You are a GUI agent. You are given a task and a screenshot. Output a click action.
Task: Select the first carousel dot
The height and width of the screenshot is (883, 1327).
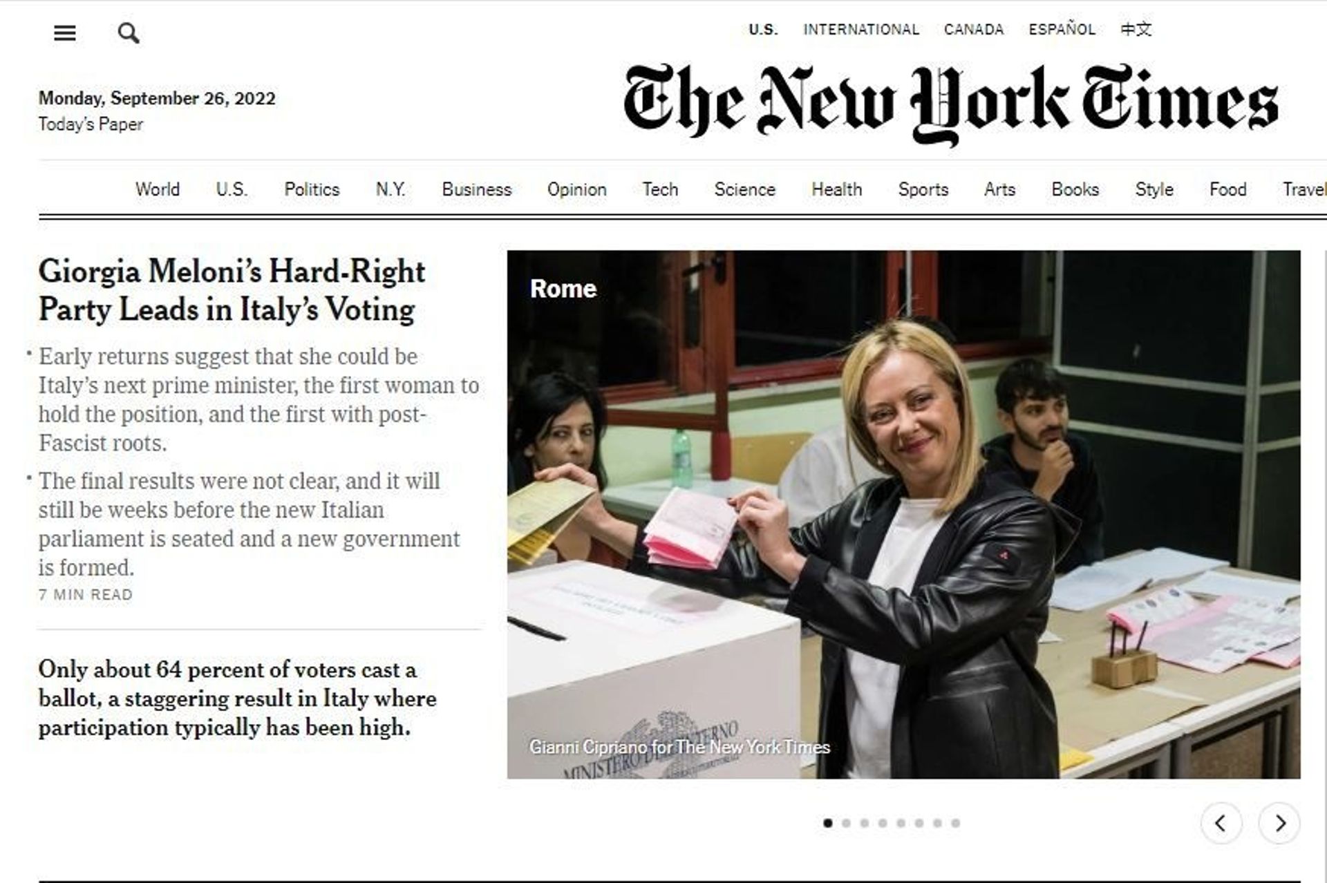pyautogui.click(x=827, y=823)
